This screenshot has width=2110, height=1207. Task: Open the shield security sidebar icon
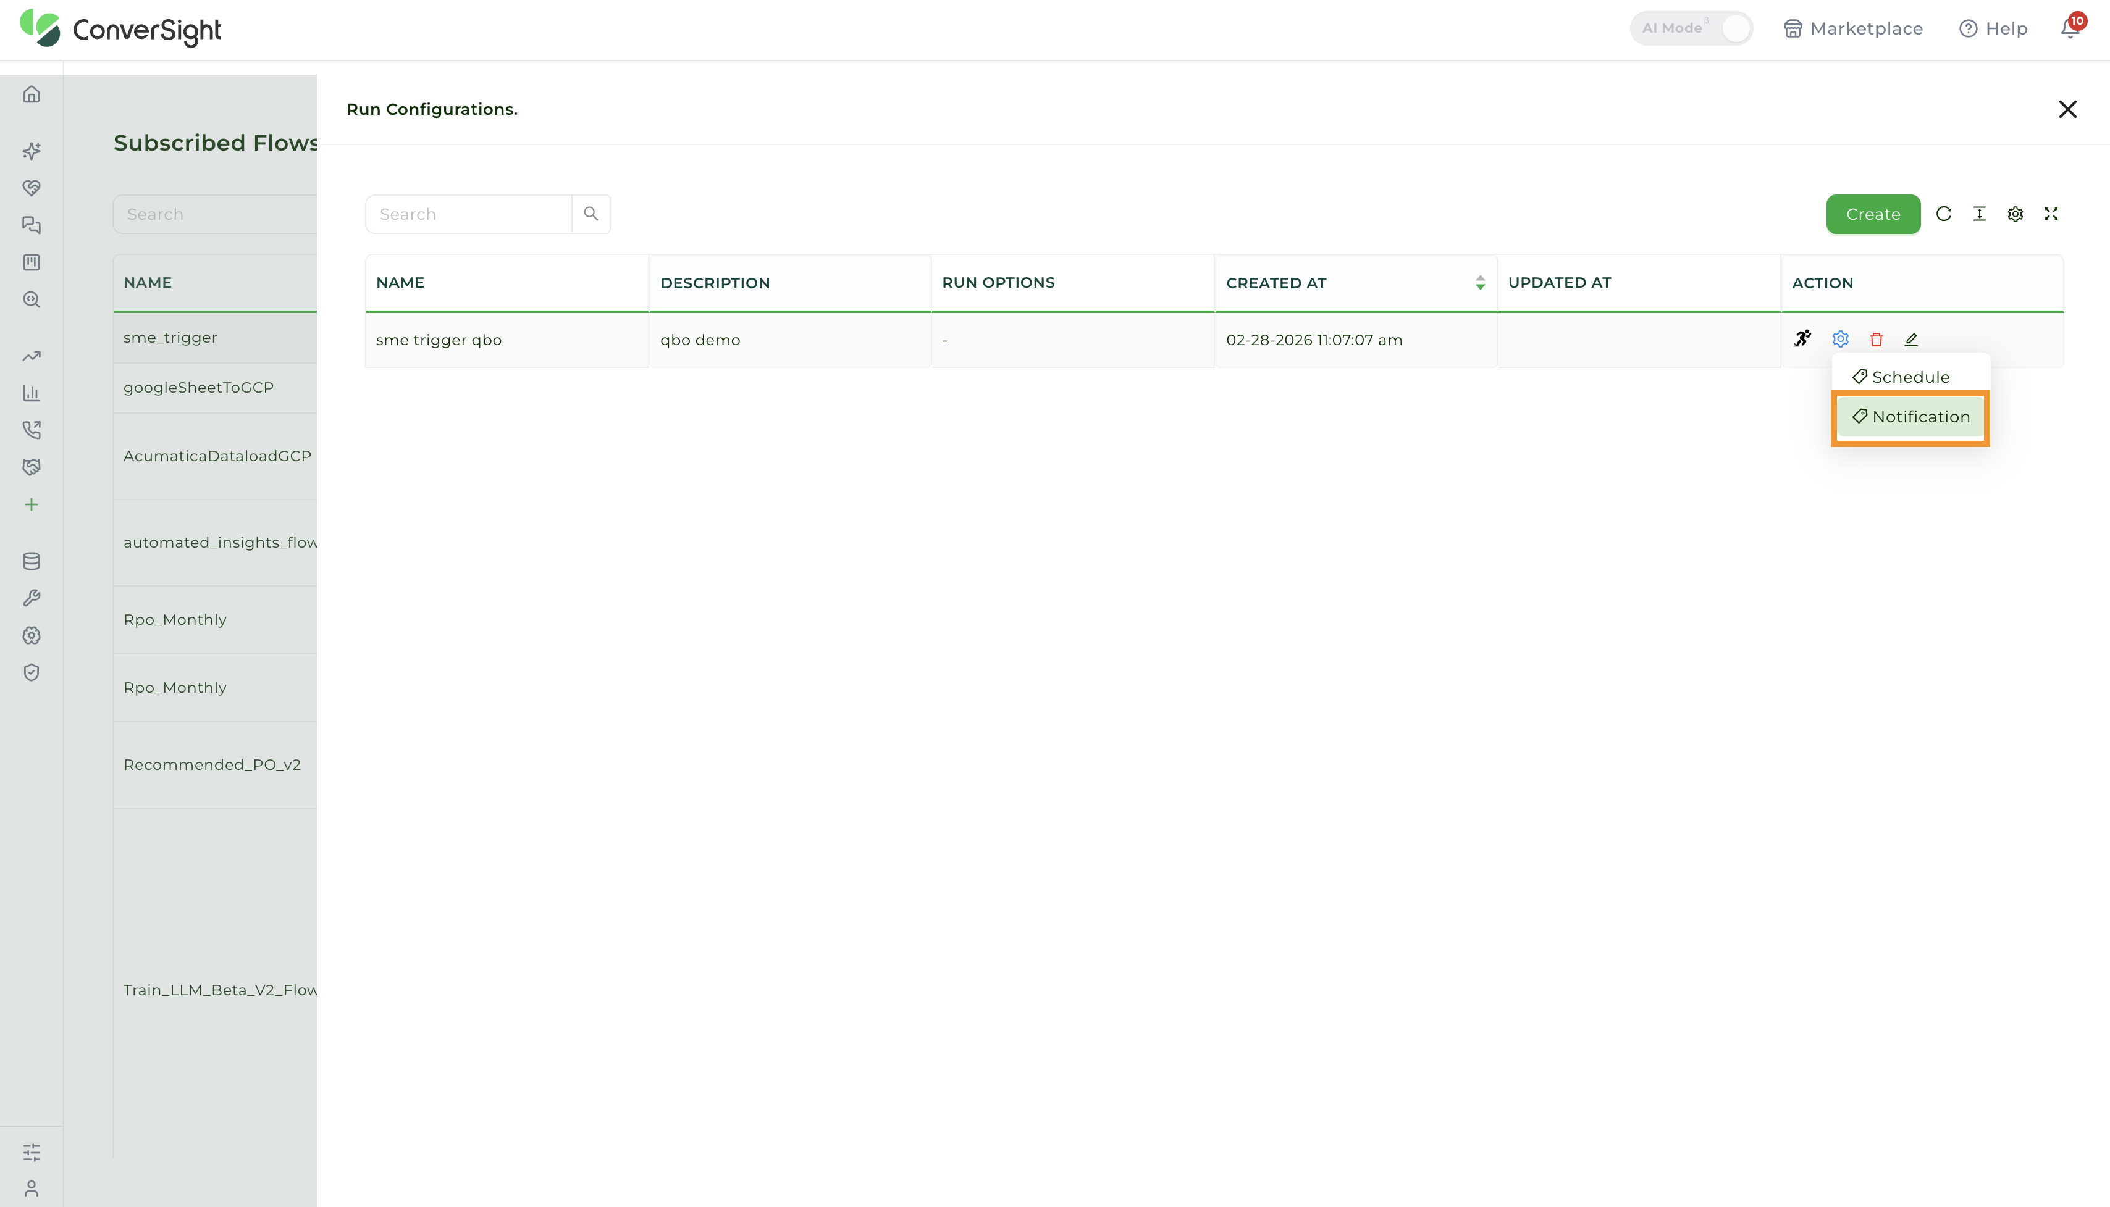pyautogui.click(x=32, y=672)
